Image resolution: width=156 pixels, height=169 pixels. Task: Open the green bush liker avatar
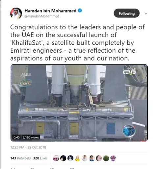coord(106,158)
